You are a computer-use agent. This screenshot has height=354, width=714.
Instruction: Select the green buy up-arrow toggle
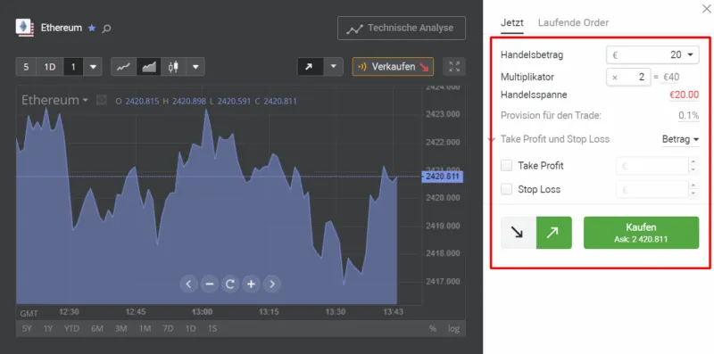coord(553,233)
